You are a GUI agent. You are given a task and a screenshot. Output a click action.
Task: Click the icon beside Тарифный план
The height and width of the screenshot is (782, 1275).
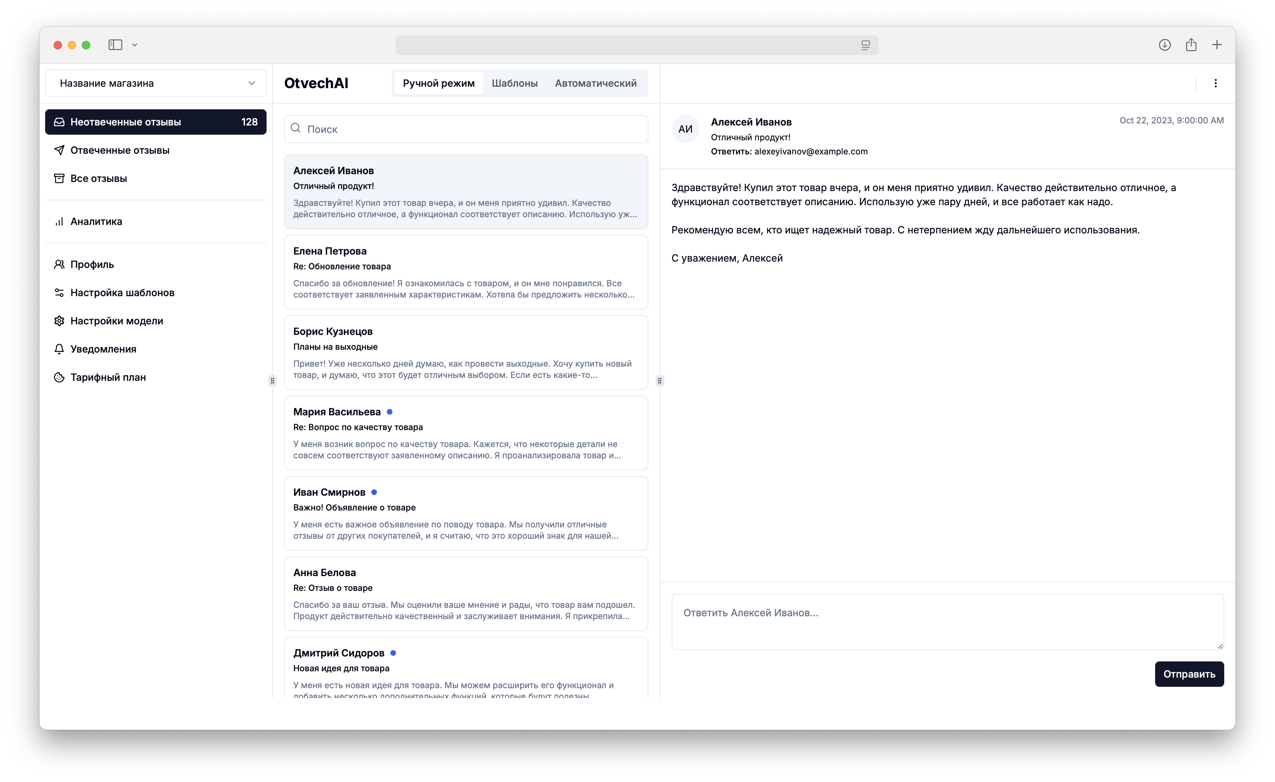[59, 377]
